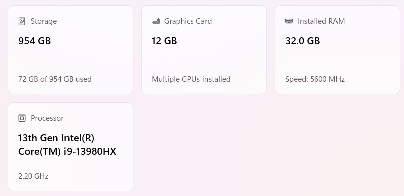Open the Graphics Card tile

(x=204, y=50)
